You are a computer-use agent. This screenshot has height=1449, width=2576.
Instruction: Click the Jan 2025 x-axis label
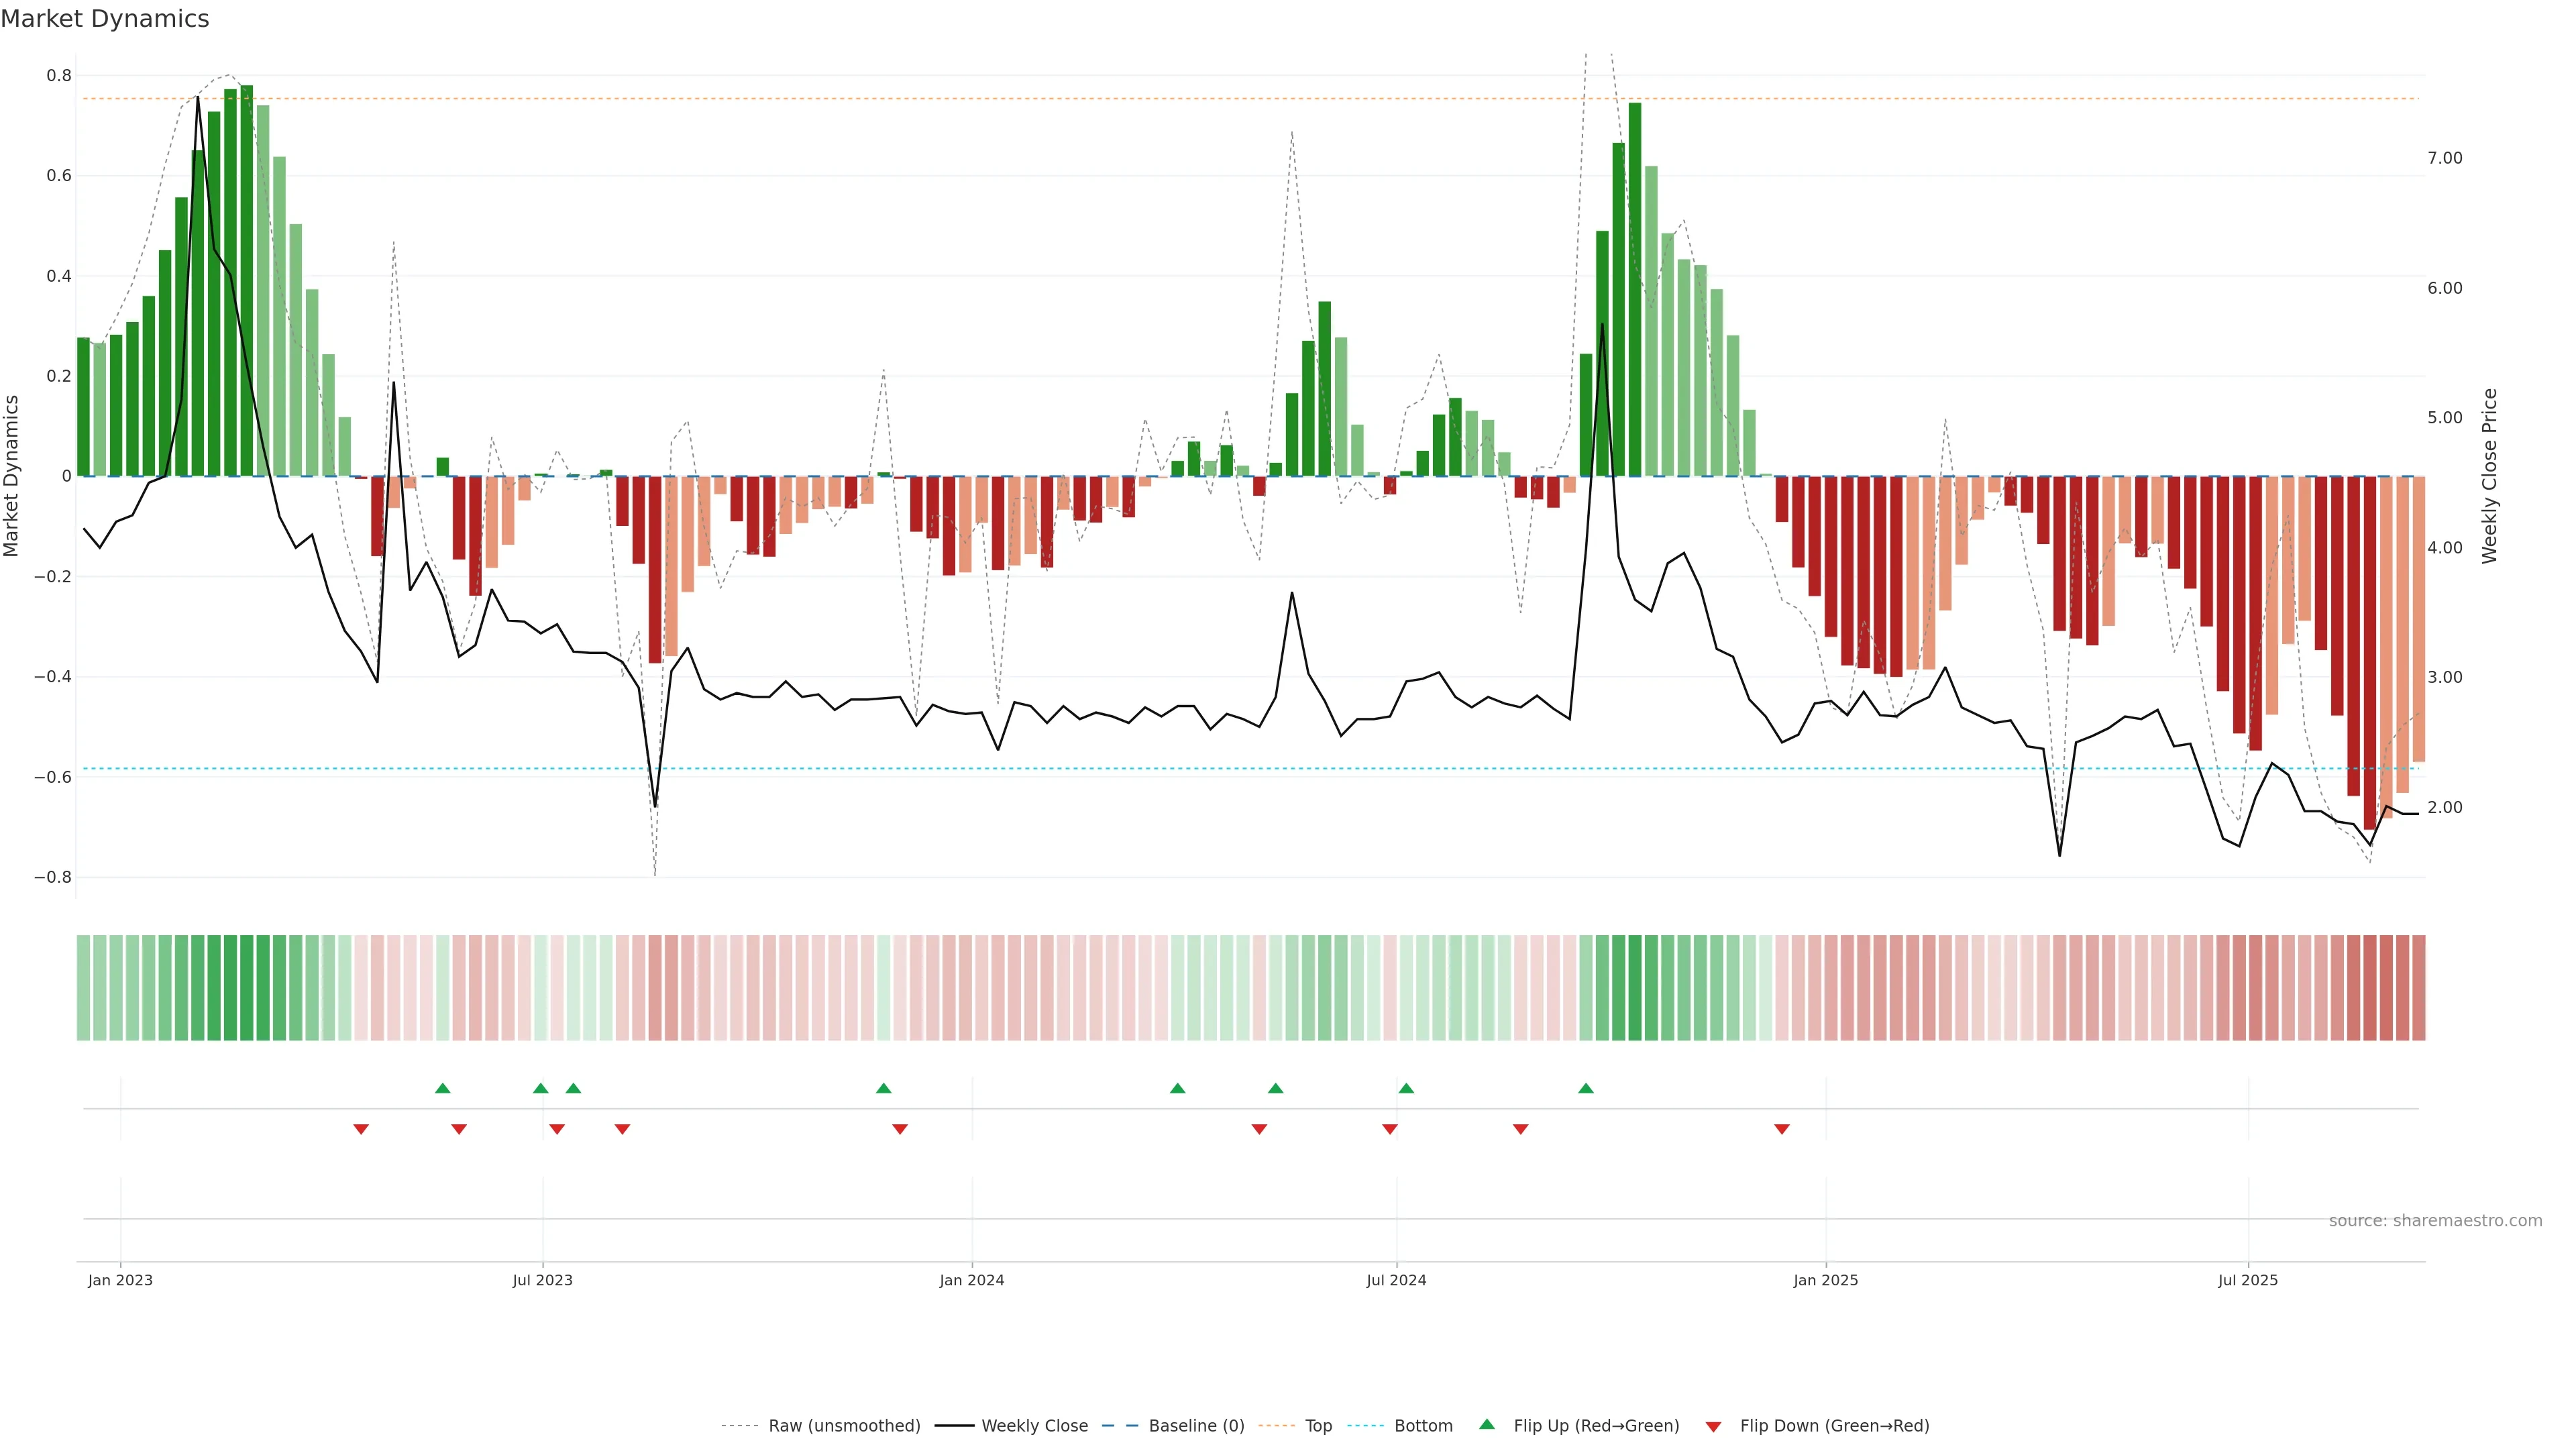click(x=1825, y=1280)
